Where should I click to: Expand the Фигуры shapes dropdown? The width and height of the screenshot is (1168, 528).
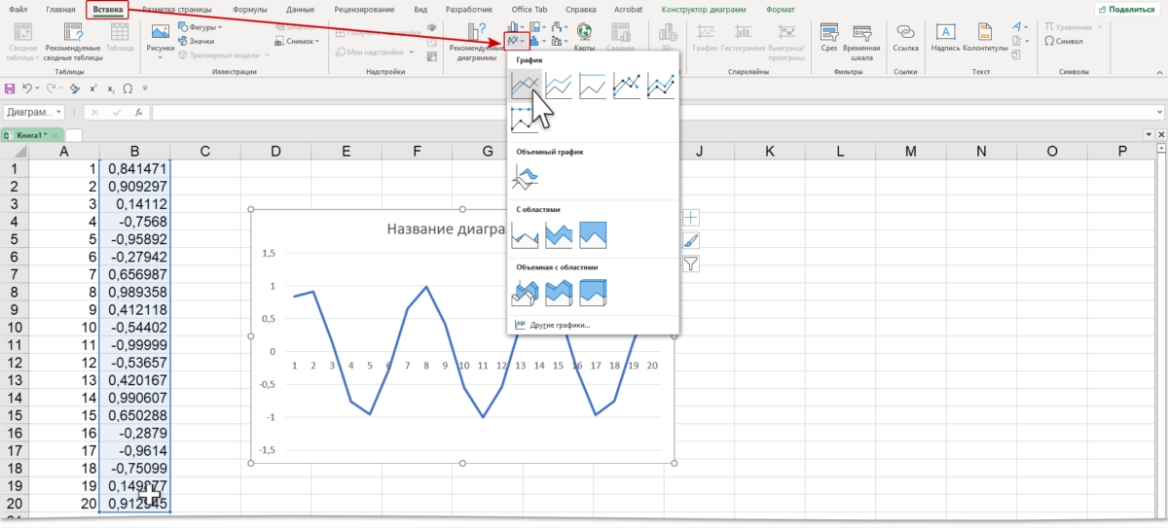point(202,27)
